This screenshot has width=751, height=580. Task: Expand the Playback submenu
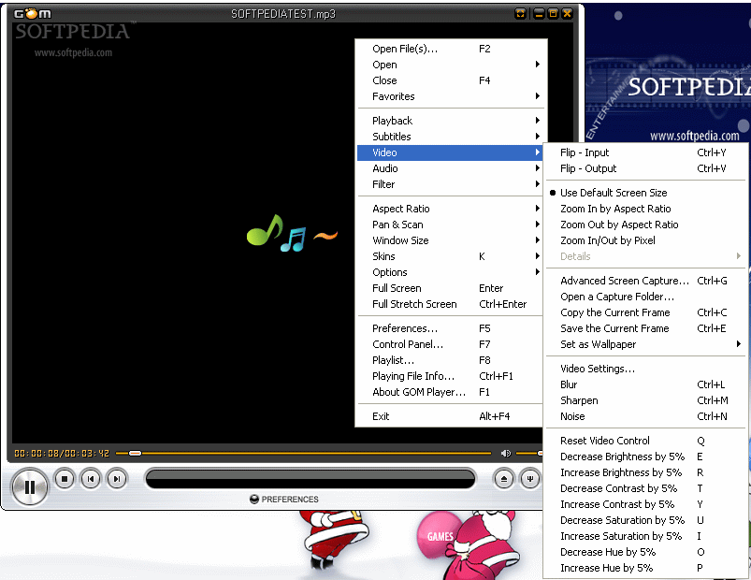(450, 121)
